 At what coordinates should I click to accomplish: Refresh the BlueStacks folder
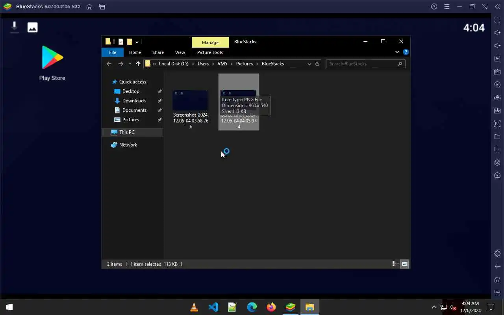coord(317,64)
